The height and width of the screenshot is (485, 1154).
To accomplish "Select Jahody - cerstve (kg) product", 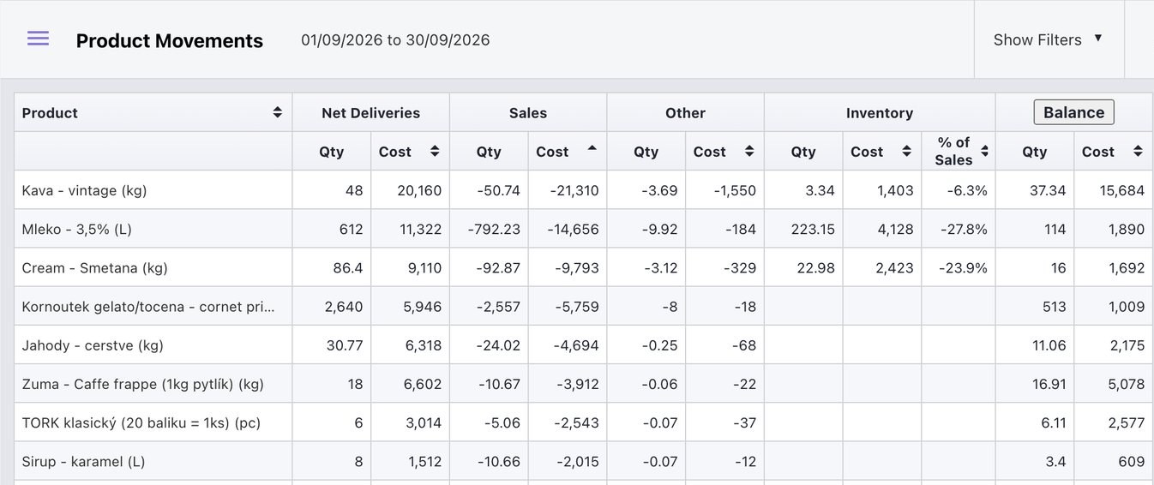I will click(x=93, y=345).
